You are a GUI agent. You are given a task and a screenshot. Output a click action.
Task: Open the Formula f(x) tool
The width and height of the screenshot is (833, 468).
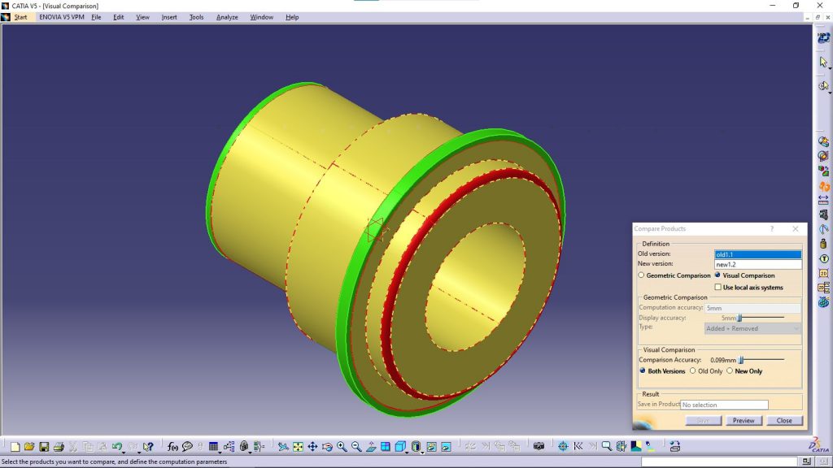point(172,447)
